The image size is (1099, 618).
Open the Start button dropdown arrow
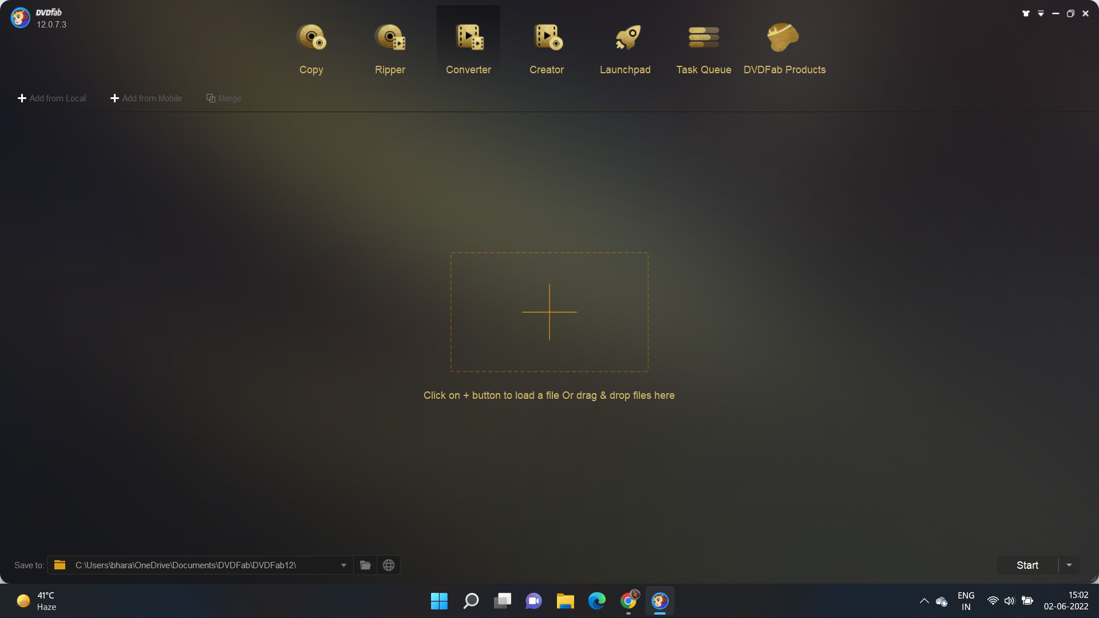tap(1069, 565)
